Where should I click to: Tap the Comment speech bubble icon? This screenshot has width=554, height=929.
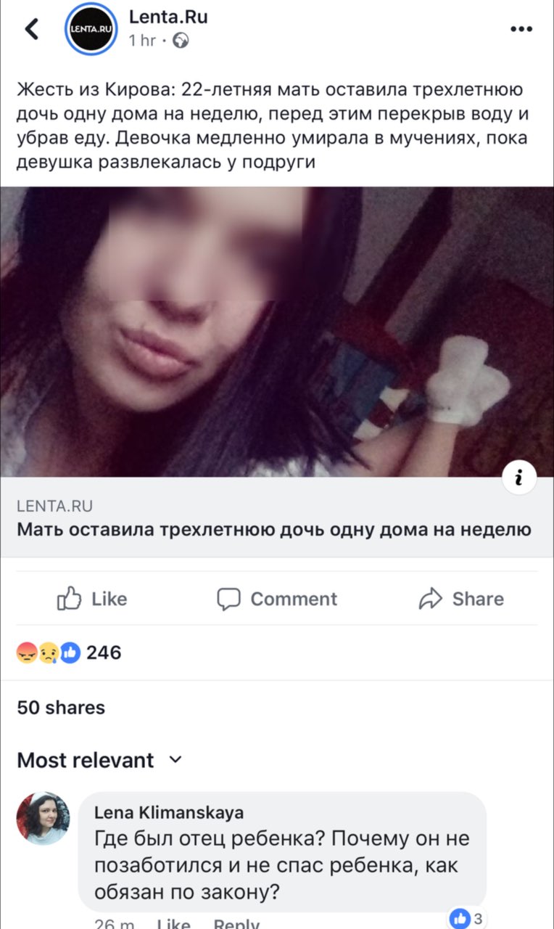pos(228,599)
